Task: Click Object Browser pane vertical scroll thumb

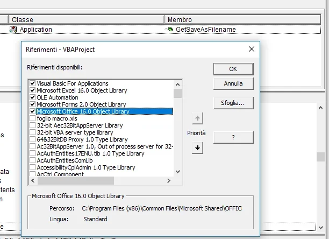Action: [x=320, y=157]
